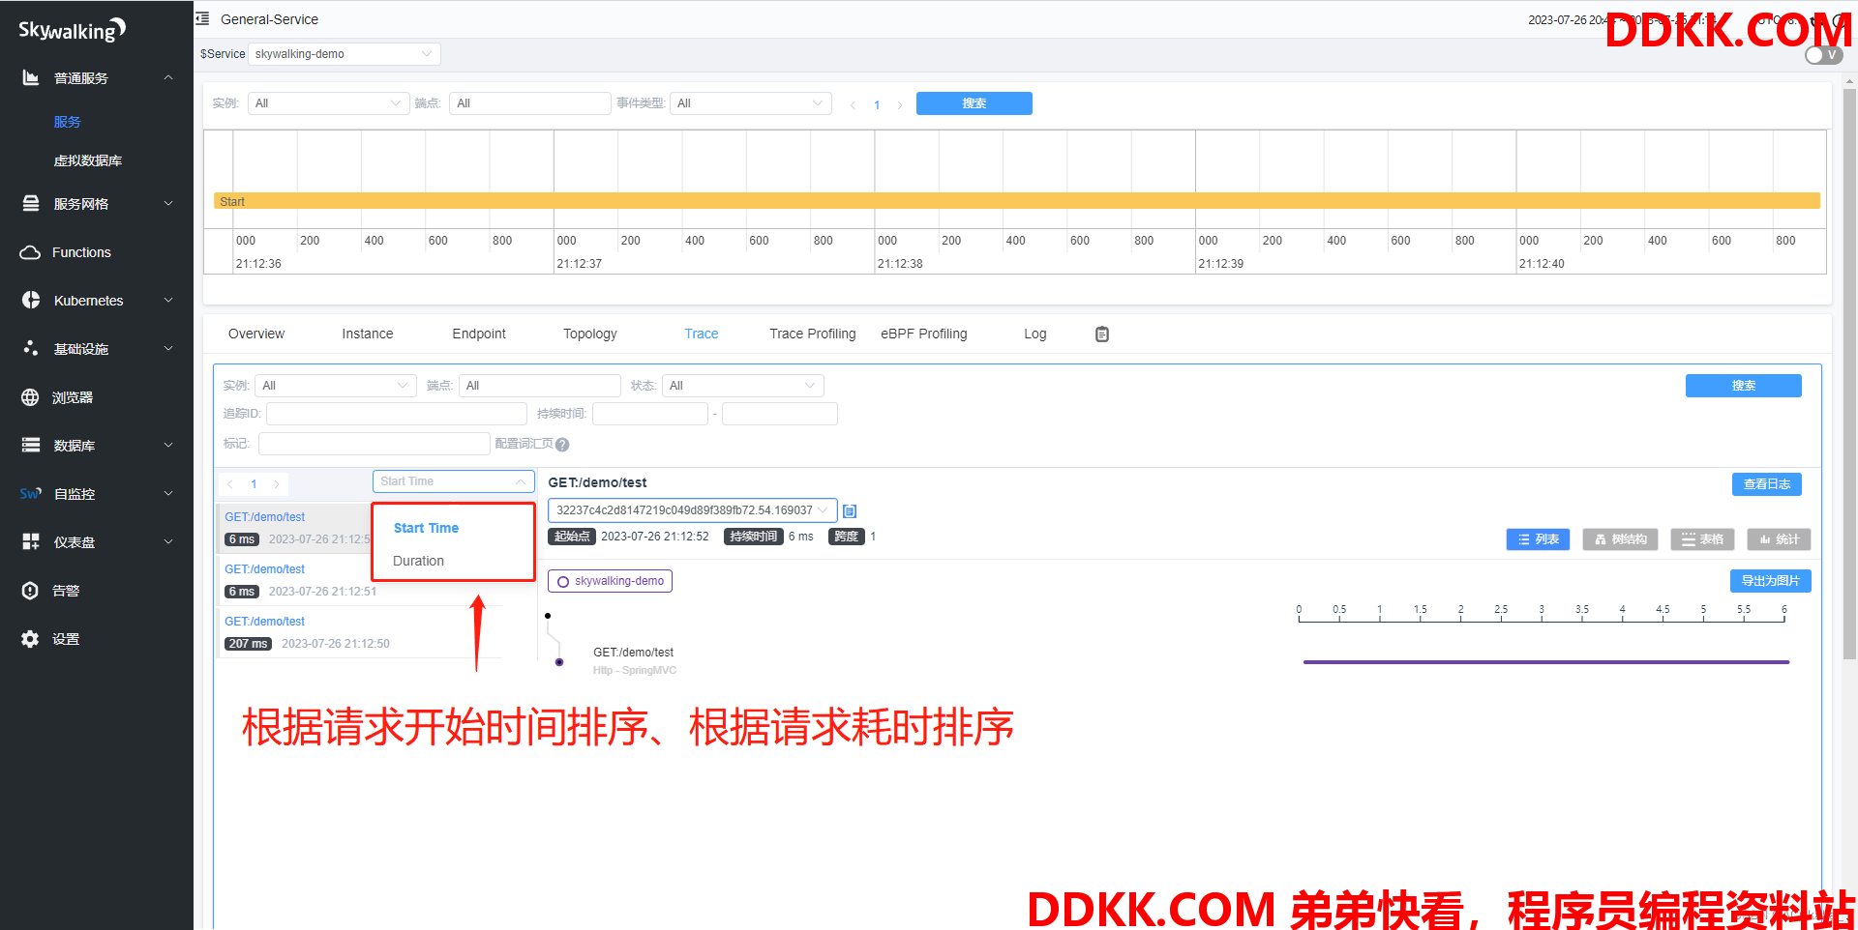
Task: Click the Functions cloud icon
Action: click(30, 252)
